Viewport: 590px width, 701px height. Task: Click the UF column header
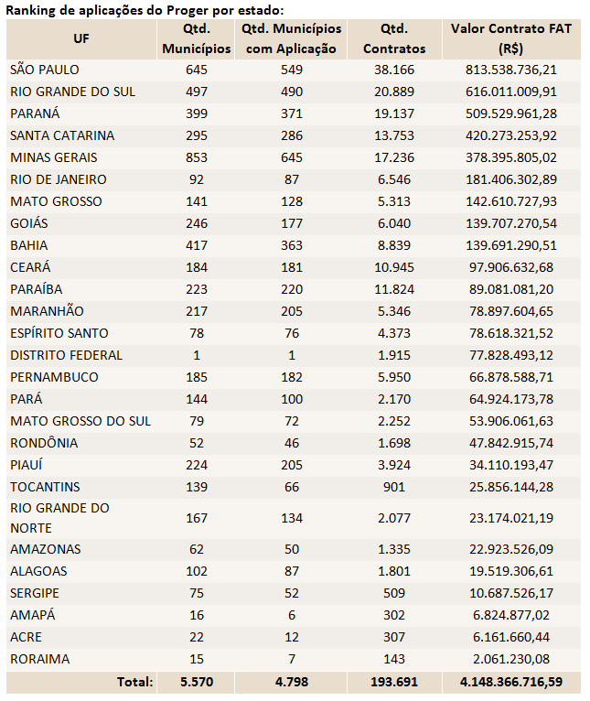click(81, 38)
